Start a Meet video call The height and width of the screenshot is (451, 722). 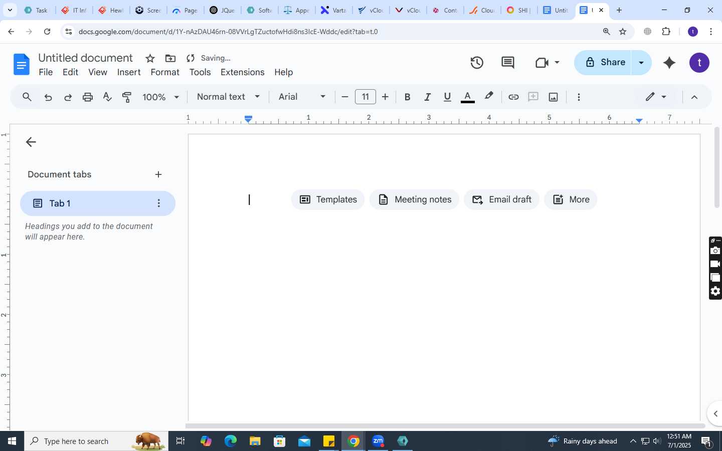click(542, 63)
